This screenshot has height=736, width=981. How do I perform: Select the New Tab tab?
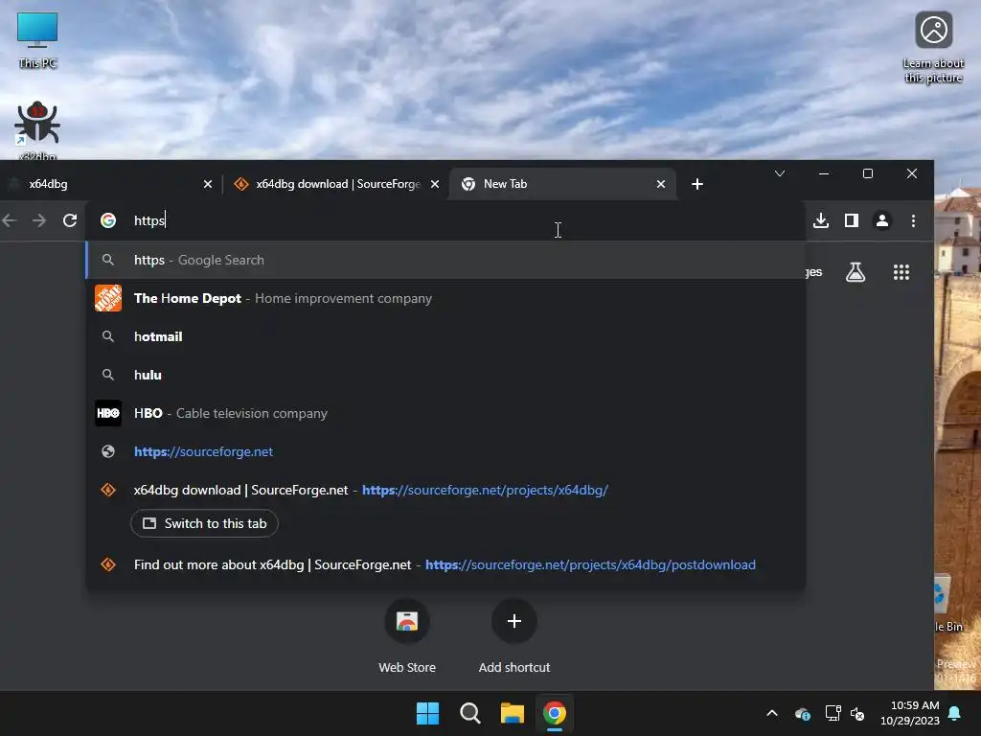(563, 184)
